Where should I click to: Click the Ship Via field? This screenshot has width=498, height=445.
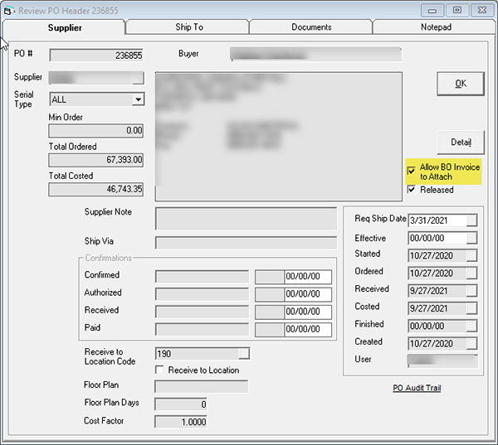pyautogui.click(x=247, y=243)
